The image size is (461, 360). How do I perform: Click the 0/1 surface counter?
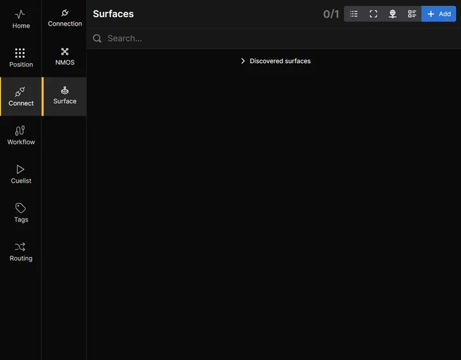coord(331,14)
